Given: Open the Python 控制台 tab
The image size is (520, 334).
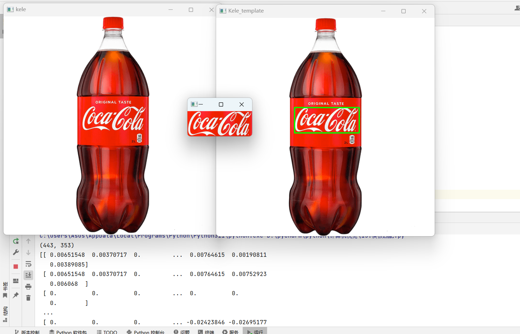Looking at the screenshot, I should [145, 332].
